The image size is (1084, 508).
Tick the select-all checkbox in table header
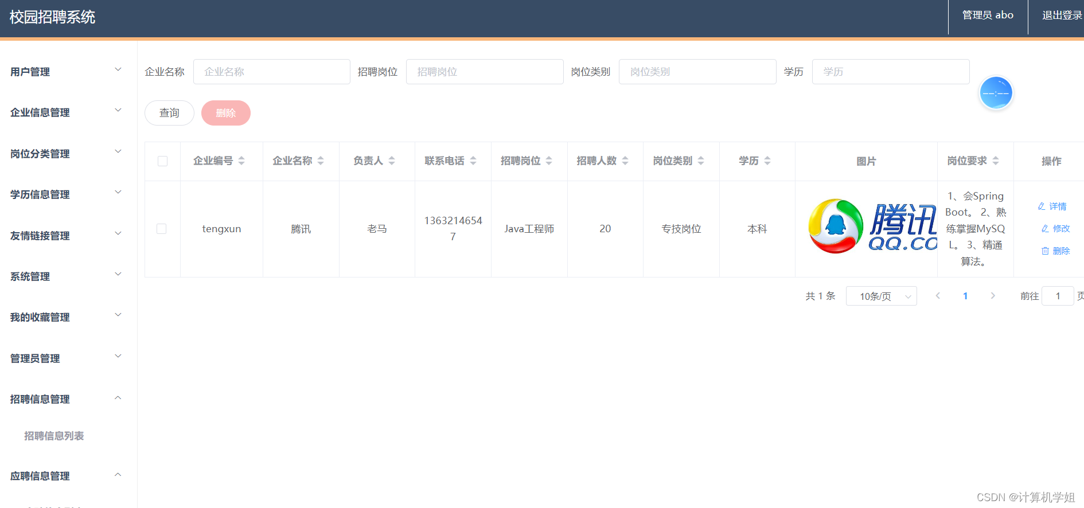tap(162, 161)
